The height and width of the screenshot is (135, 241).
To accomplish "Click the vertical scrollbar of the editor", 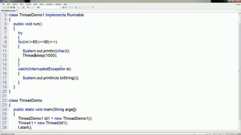I will click(239, 71).
